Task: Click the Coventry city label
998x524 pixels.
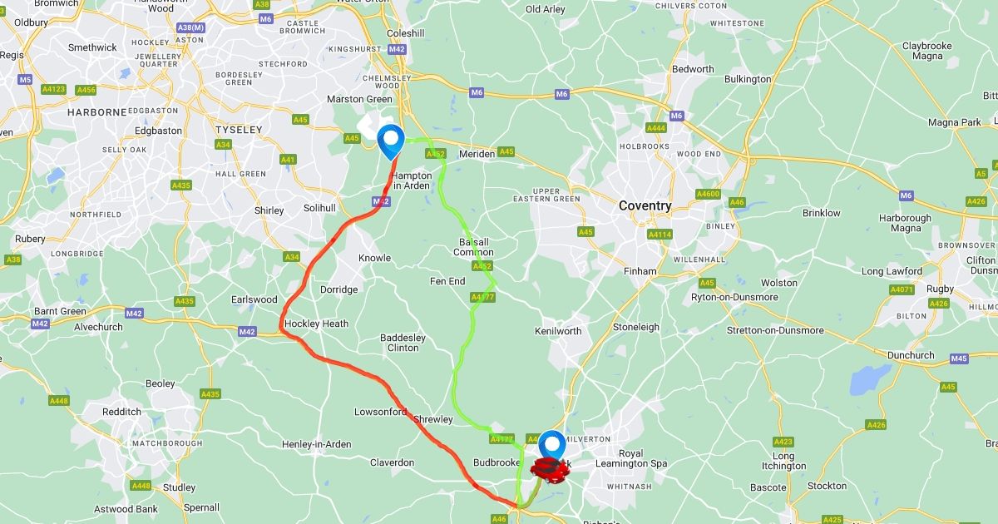Action: [645, 205]
